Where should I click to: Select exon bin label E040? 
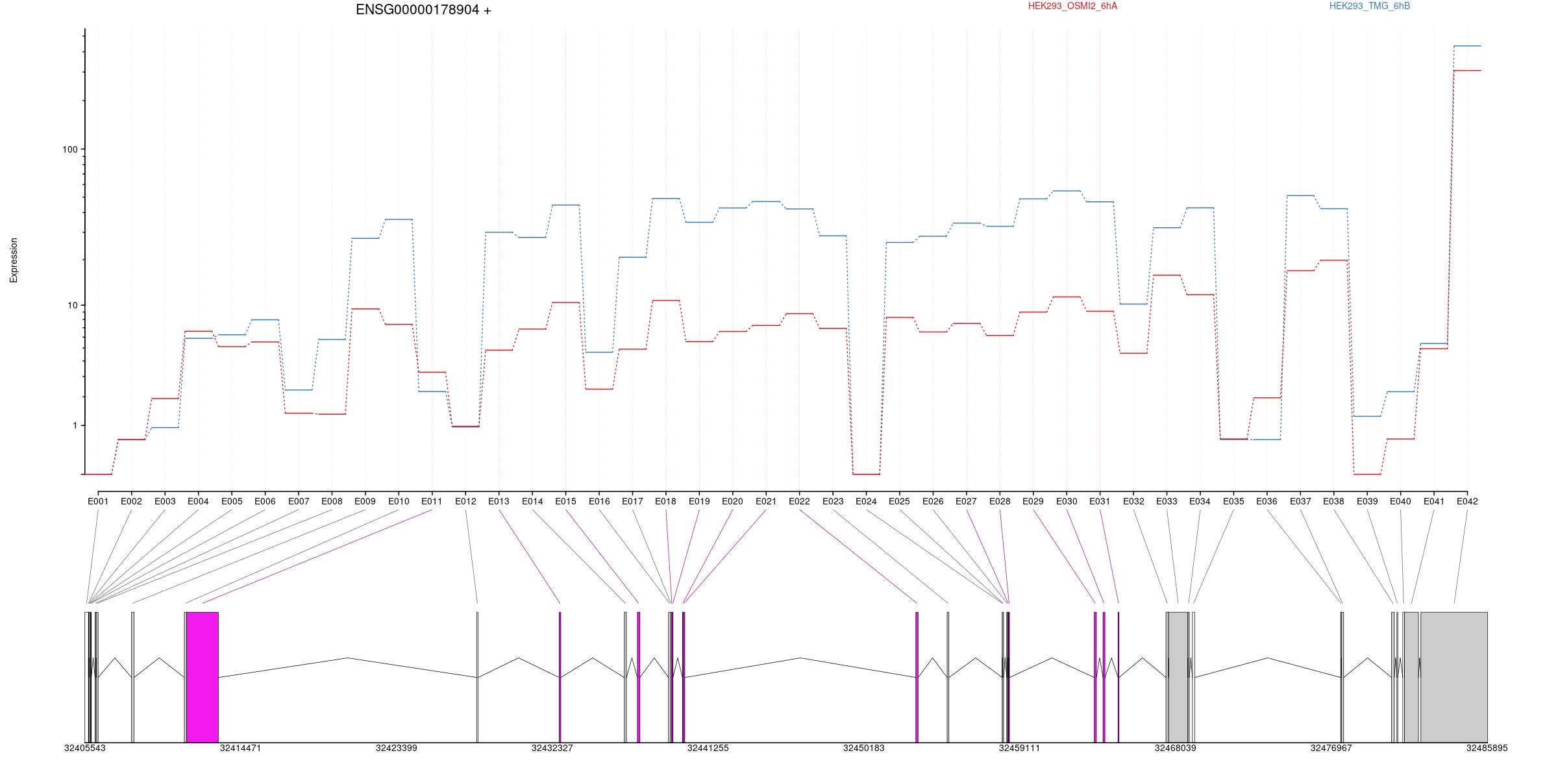(1400, 501)
